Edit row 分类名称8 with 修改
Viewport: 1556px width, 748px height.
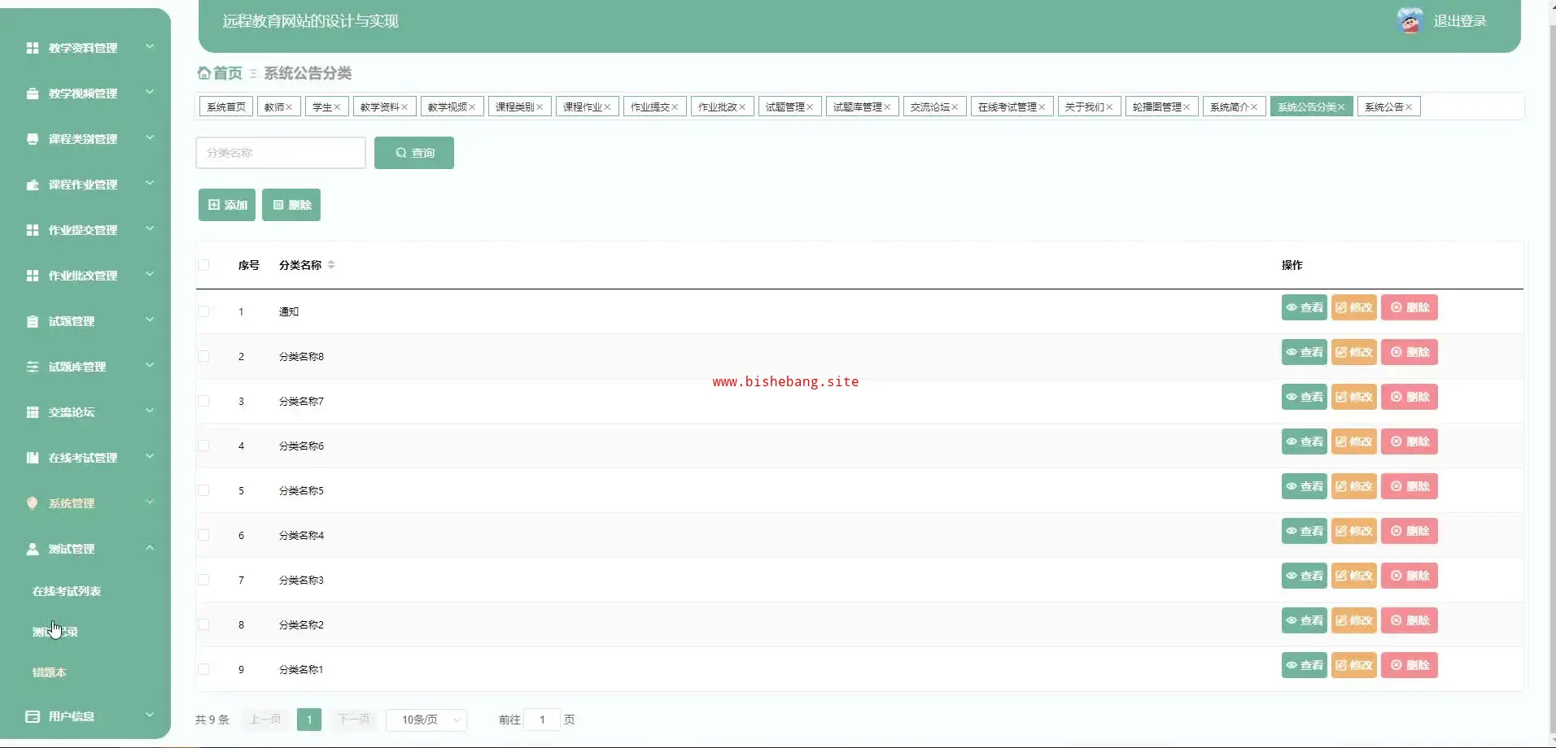[x=1354, y=352]
